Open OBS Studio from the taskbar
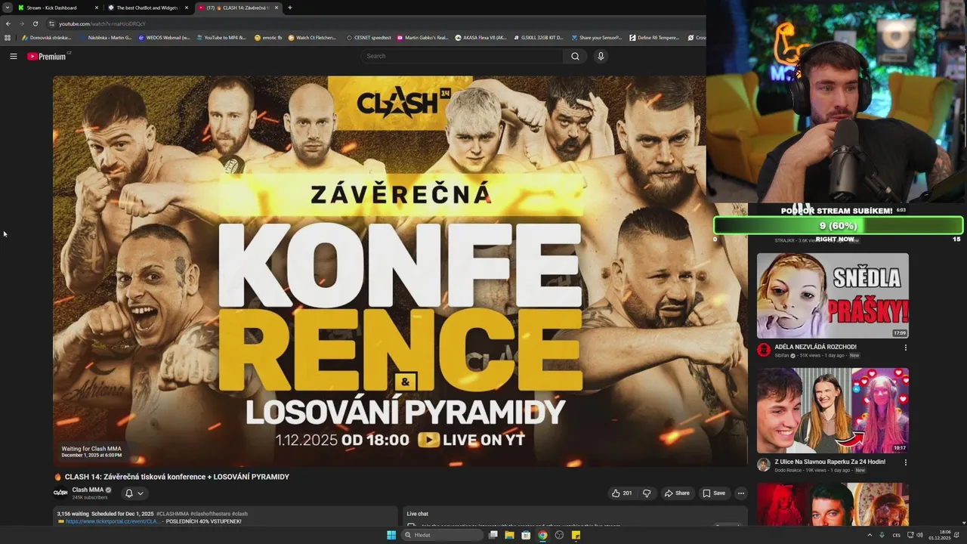The image size is (967, 544). tap(559, 535)
